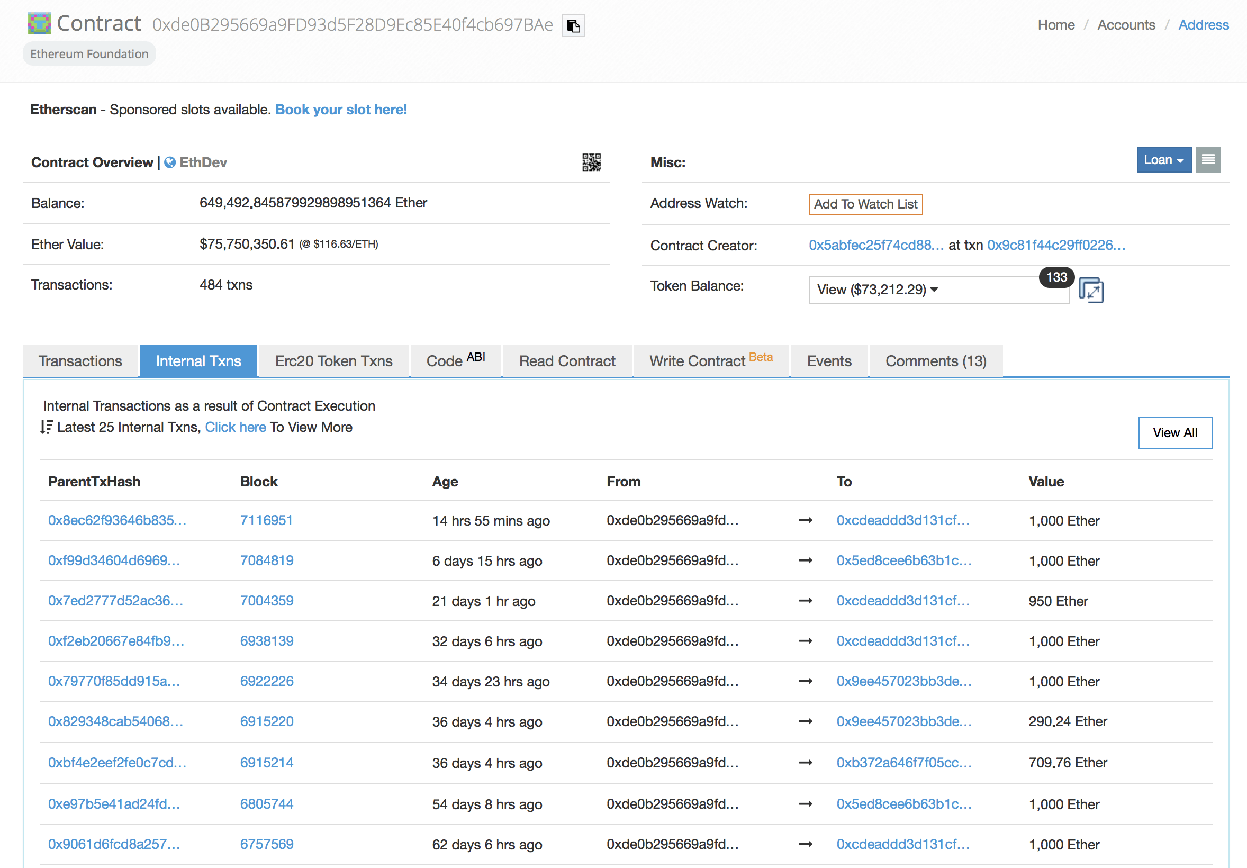Image resolution: width=1247 pixels, height=868 pixels.
Task: Open recipient 0xb372a646f7f05cc...
Action: coord(903,763)
